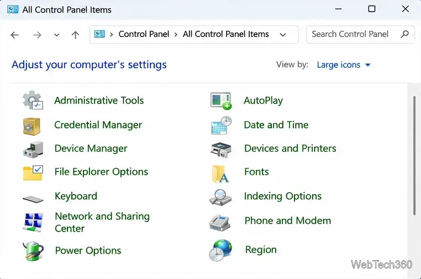This screenshot has height=279, width=421.
Task: Click the Region globe icon
Action: 220,250
